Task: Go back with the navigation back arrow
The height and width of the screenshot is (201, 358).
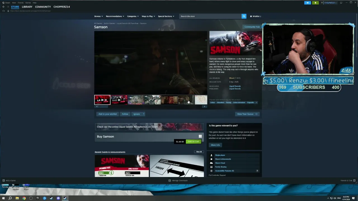Action: pyautogui.click(x=3, y=7)
